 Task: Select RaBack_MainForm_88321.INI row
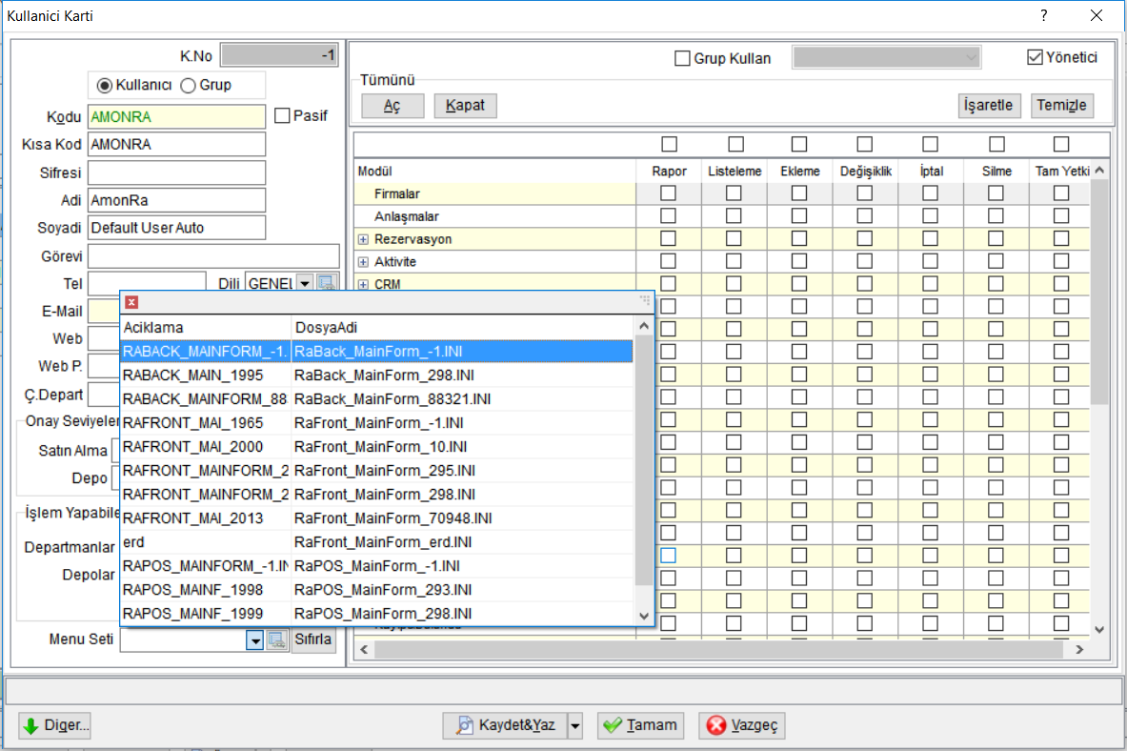377,399
